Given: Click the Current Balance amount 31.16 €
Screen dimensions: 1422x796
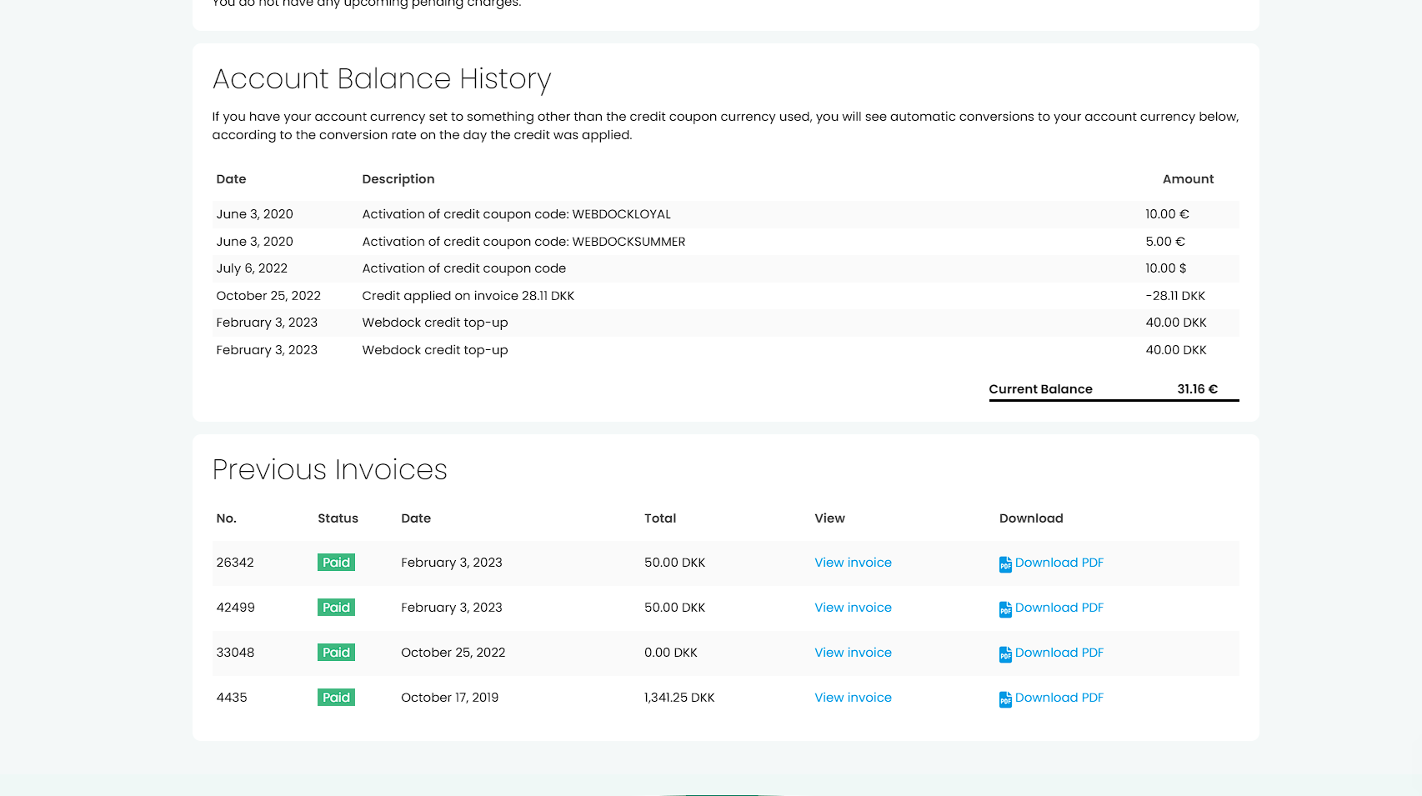Looking at the screenshot, I should tap(1197, 389).
